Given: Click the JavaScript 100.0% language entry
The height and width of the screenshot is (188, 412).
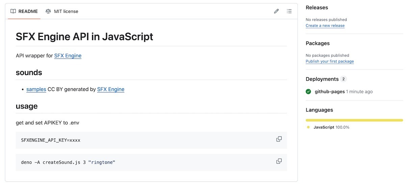Looking at the screenshot, I should [x=331, y=127].
